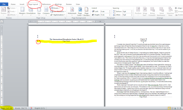Open the Selection Pane
Screen dimensions: 183x110
pyautogui.click(x=170, y=11)
